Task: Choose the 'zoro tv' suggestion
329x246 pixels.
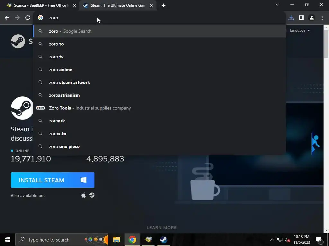Action: [x=159, y=57]
